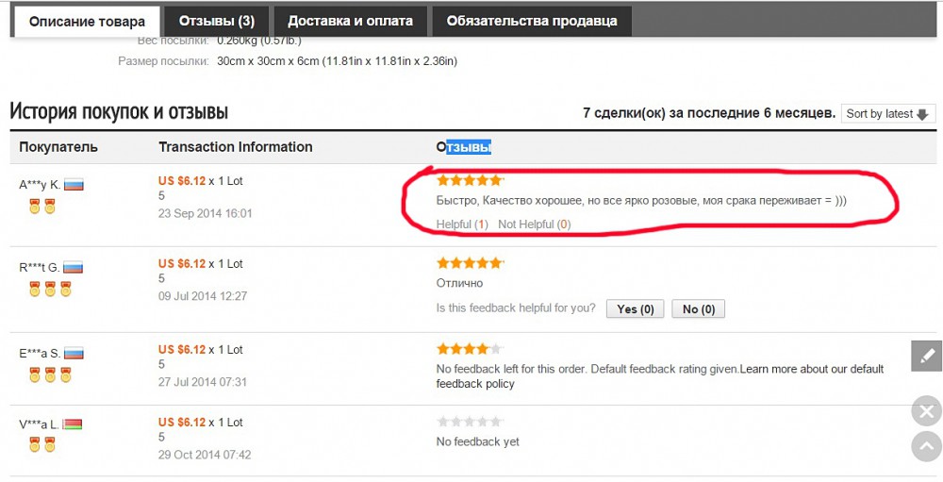Screen dimensions: 943x482
Task: Click the five-star rating of Отлично review
Action: click(x=469, y=263)
